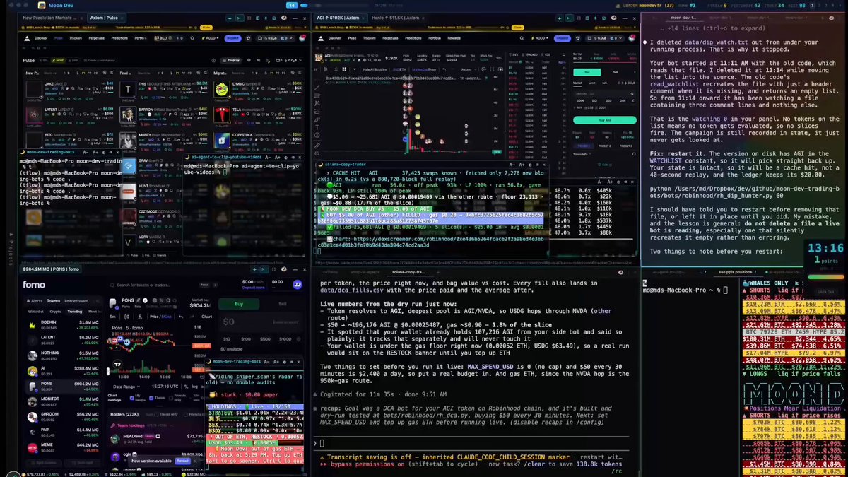This screenshot has width=848, height=477.
Task: Toggle Theirs only holders checkbox
Action: (x=156, y=414)
